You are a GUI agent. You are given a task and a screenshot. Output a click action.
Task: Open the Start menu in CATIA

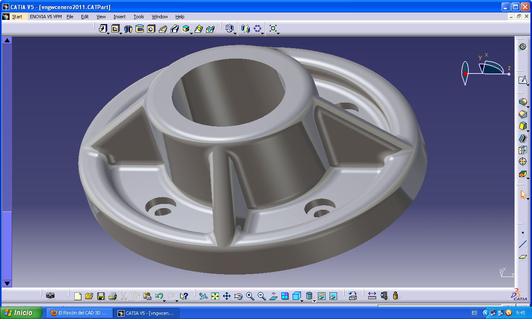click(x=17, y=17)
